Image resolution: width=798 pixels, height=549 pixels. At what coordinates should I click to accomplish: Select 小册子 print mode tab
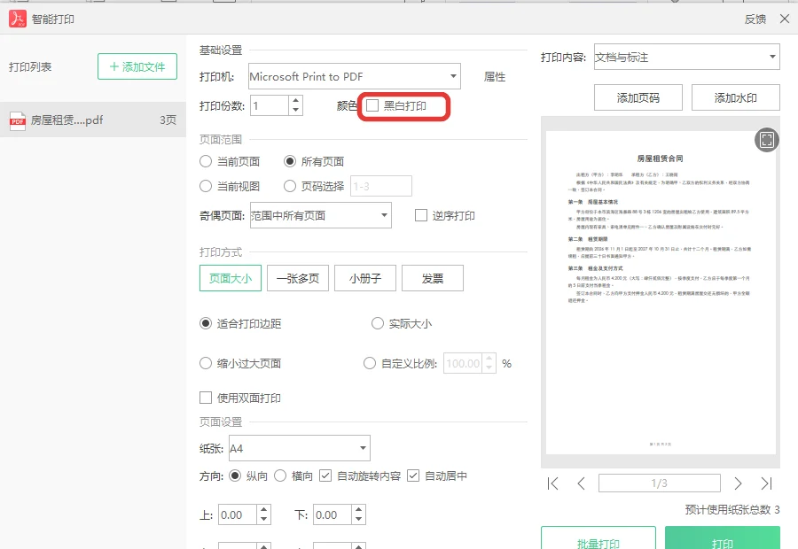click(x=365, y=278)
